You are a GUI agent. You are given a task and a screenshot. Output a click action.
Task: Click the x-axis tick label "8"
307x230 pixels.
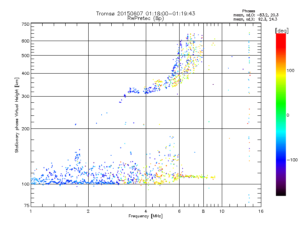203,211
